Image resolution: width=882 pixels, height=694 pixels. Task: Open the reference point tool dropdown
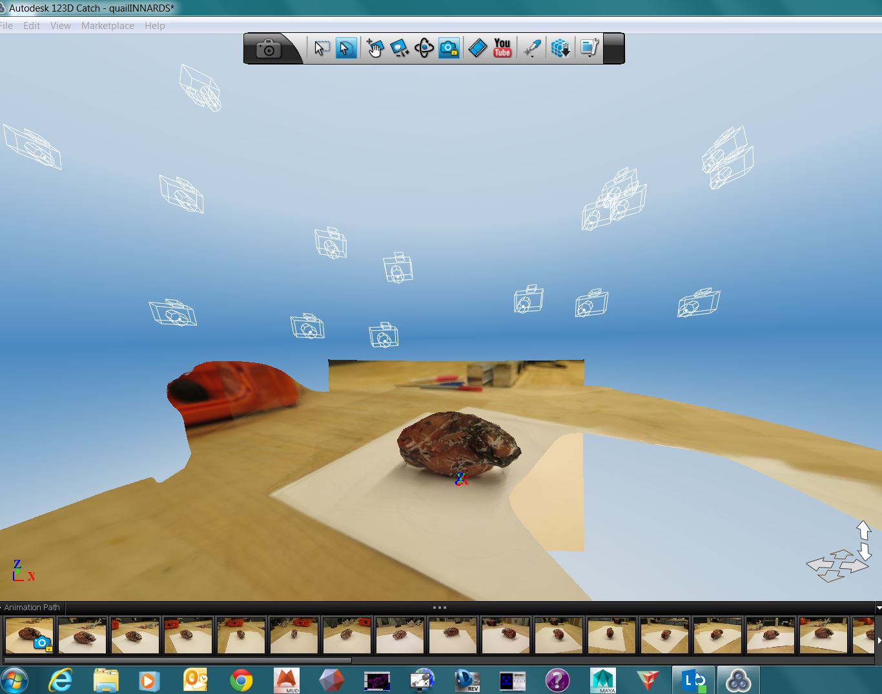(532, 48)
